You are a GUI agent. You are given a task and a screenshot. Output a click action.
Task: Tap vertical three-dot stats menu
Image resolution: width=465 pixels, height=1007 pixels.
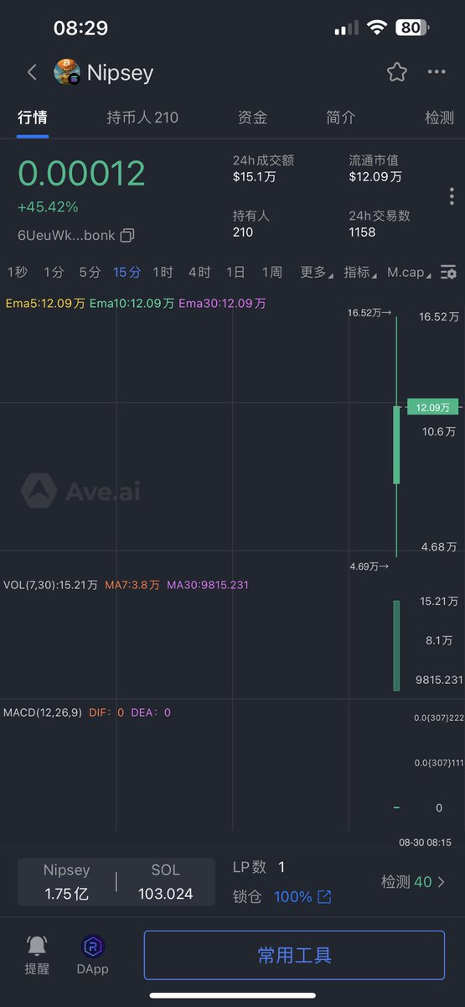point(451,196)
